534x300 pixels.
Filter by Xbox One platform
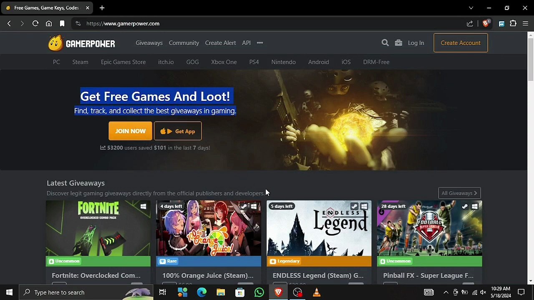pos(224,62)
